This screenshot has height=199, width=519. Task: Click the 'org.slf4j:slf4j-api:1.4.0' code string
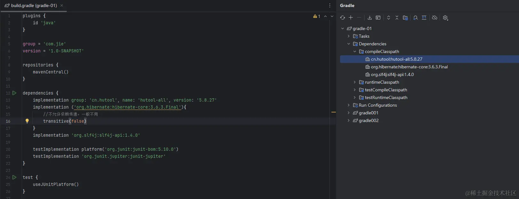point(106,135)
